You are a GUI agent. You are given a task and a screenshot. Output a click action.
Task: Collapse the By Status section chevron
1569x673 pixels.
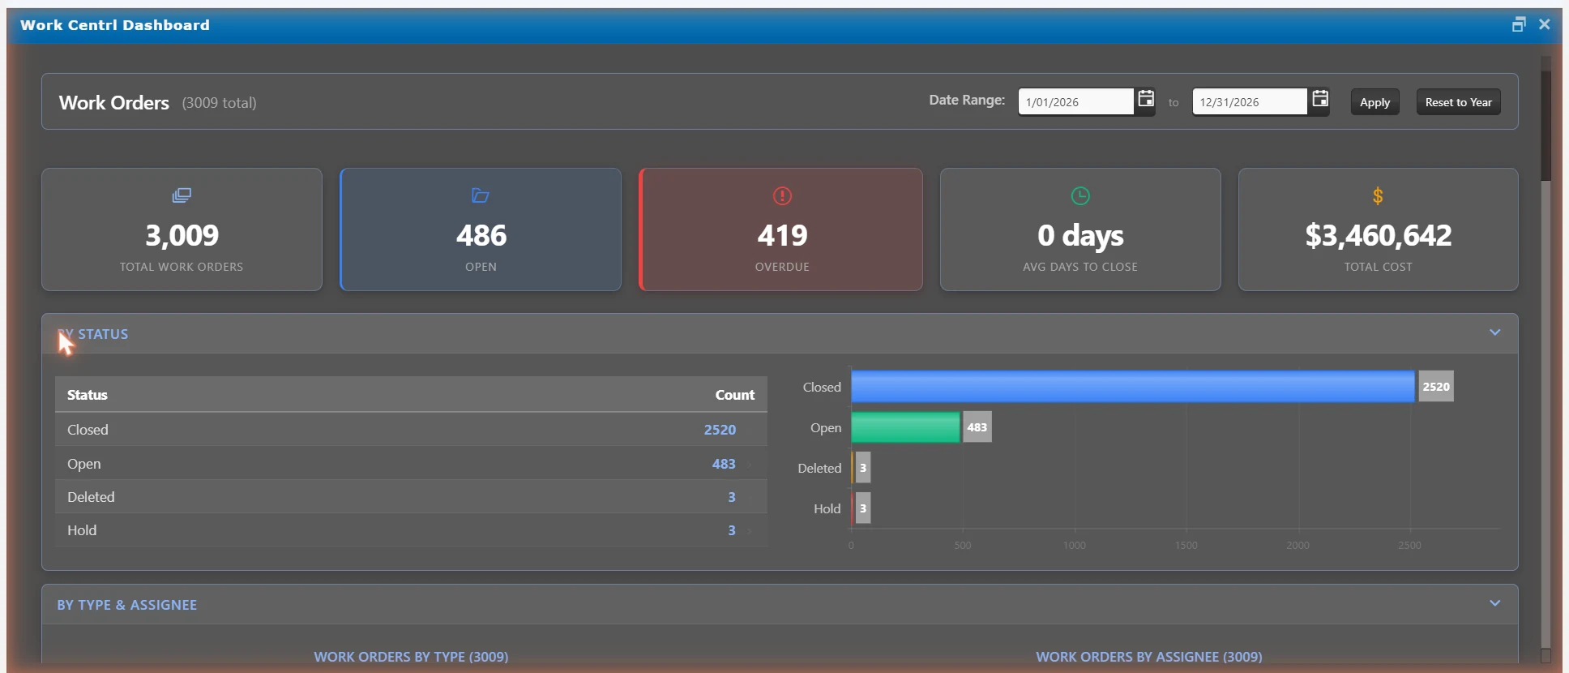coord(1495,332)
